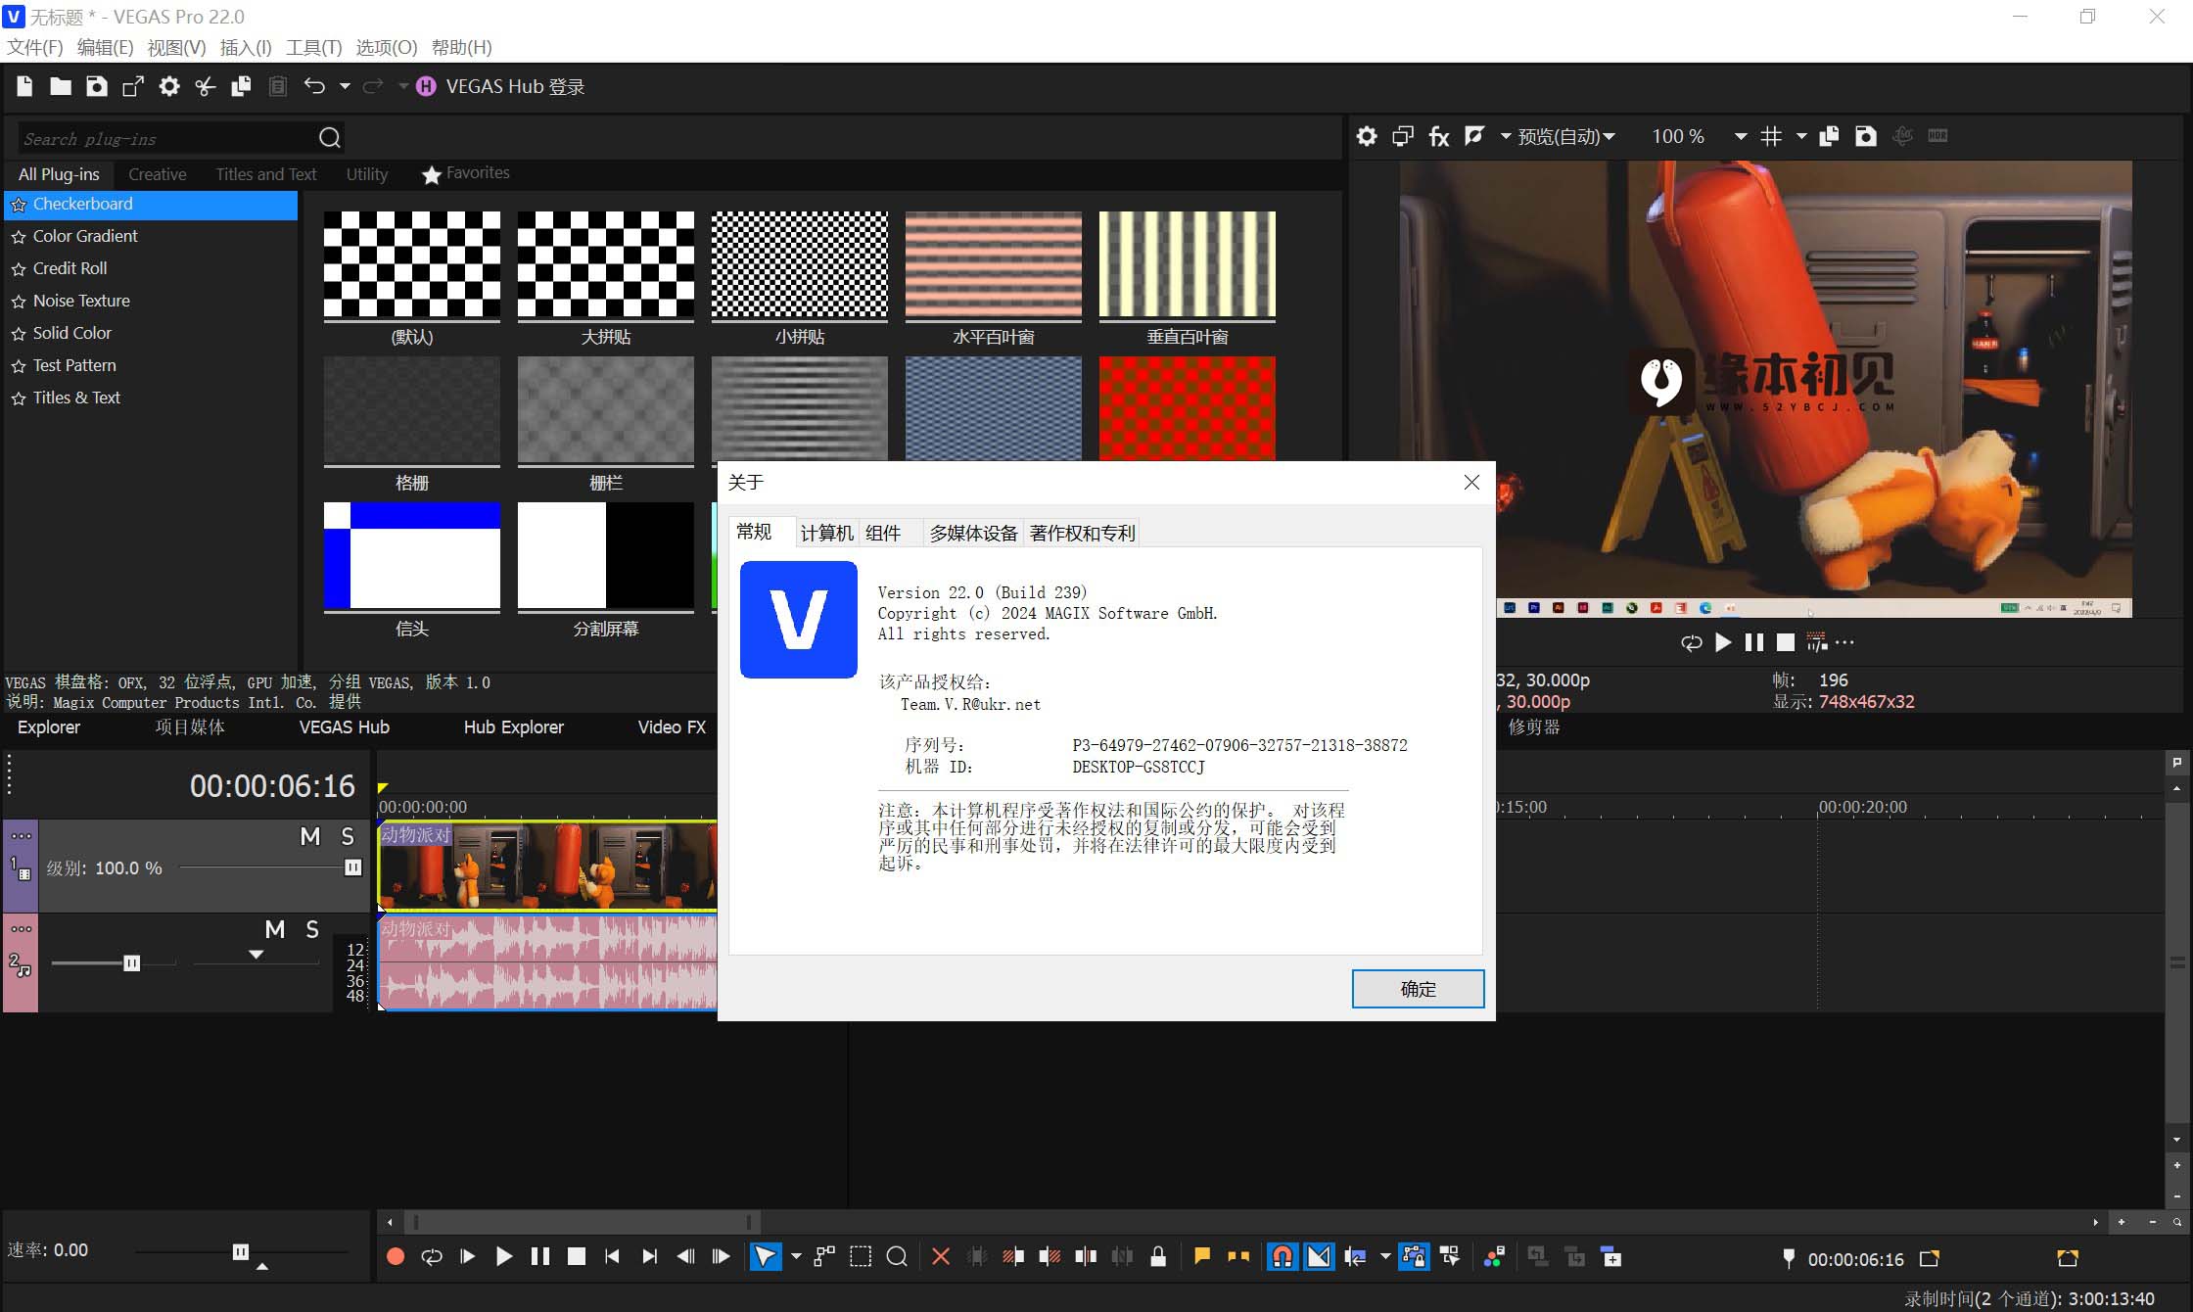The image size is (2193, 1312).
Task: Open video output fx in preview toolbar
Action: tap(1438, 136)
